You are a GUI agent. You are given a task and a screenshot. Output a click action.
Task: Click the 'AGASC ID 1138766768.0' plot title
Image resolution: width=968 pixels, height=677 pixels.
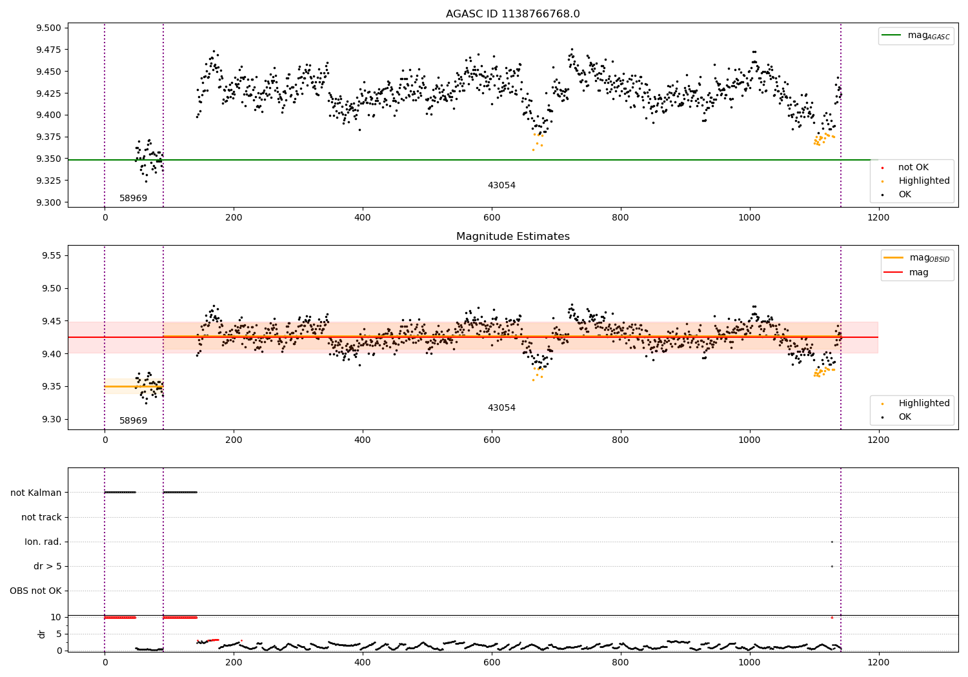(512, 14)
